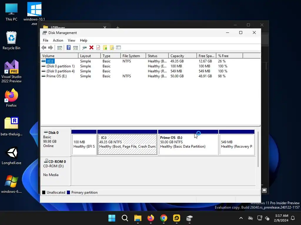
Task: Click the Disk Management title bar icon
Action: [x=45, y=33]
